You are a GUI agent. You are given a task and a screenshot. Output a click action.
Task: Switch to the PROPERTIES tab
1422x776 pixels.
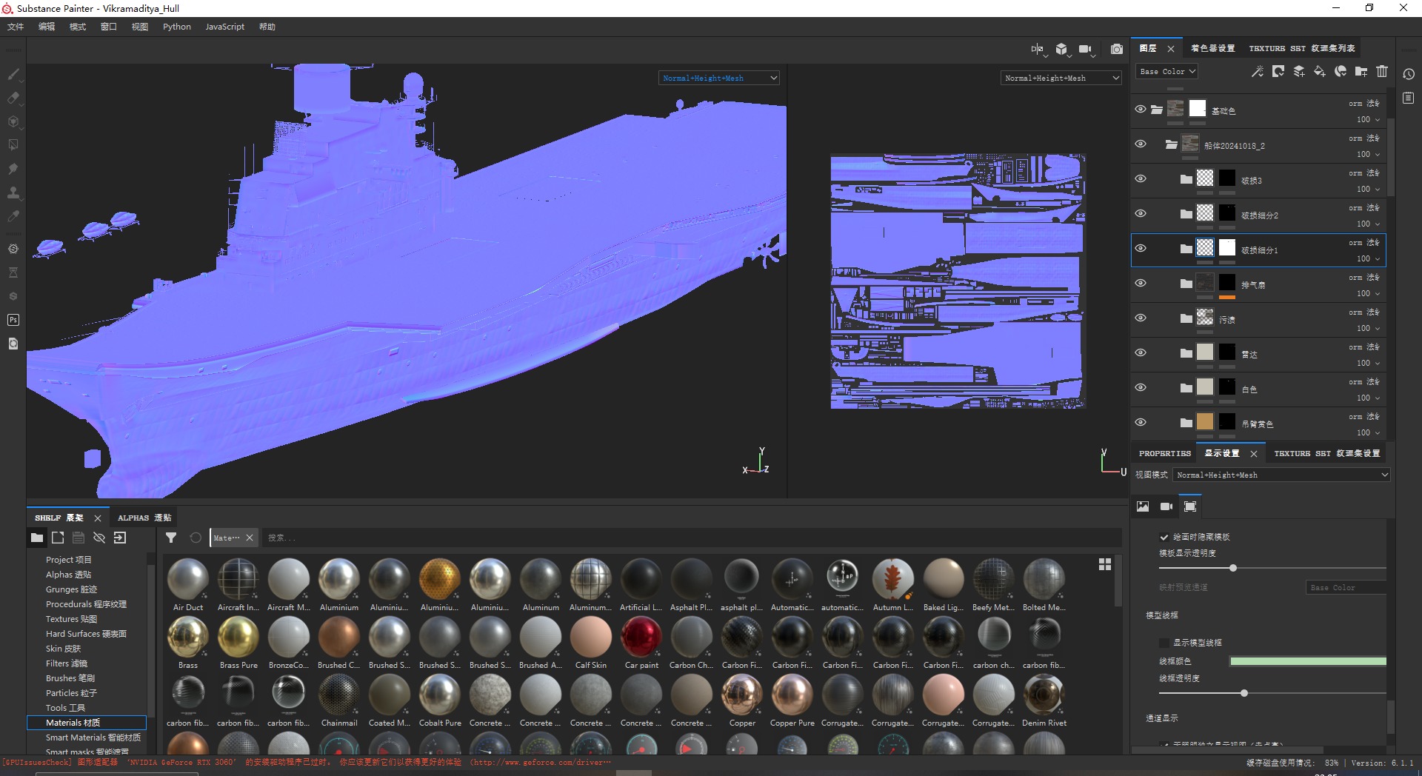[x=1165, y=453]
